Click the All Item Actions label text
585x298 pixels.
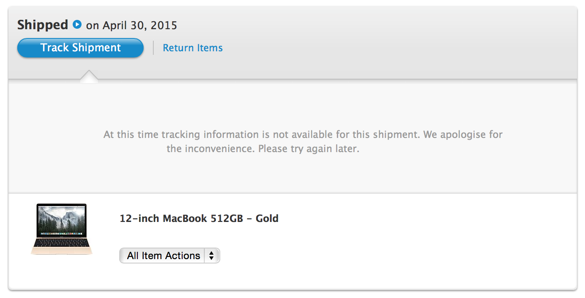click(x=164, y=256)
